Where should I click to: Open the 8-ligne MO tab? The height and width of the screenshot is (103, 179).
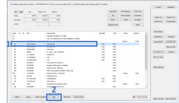click(x=84, y=4)
